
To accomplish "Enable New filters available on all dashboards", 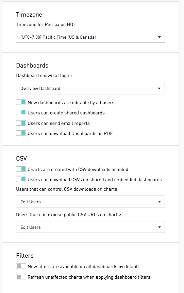I will pyautogui.click(x=21, y=267).
